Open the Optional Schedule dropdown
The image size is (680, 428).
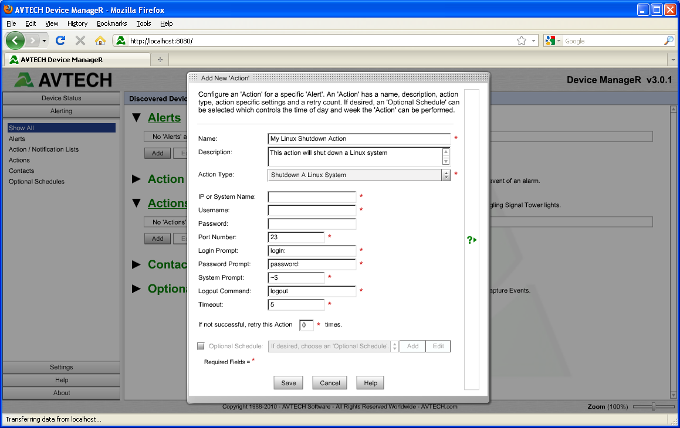click(333, 346)
